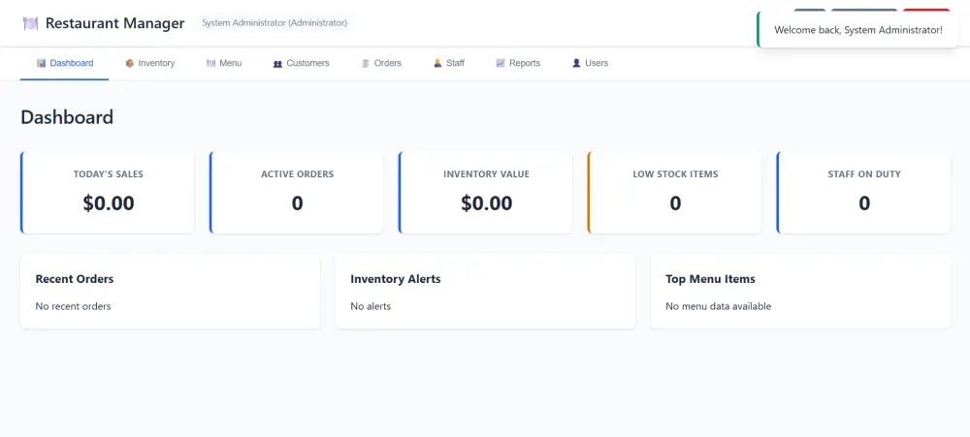The image size is (970, 437).
Task: Click the Recent Orders panel
Action: pyautogui.click(x=170, y=292)
